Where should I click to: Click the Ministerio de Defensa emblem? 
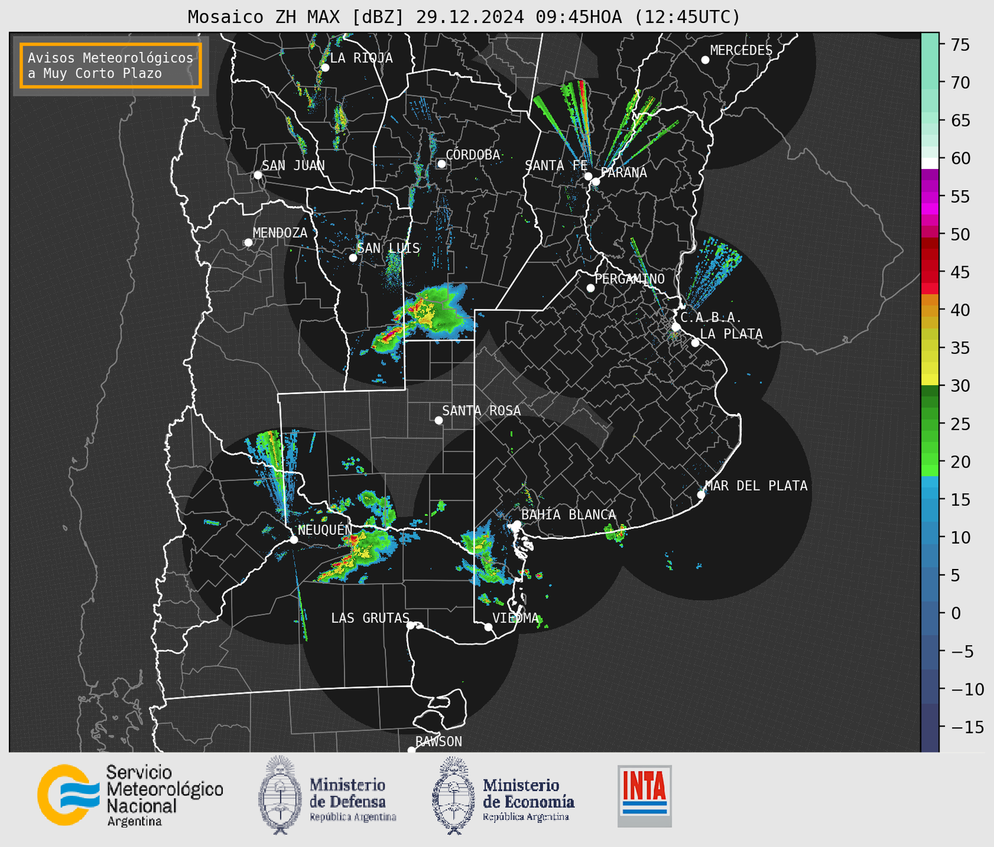279,795
